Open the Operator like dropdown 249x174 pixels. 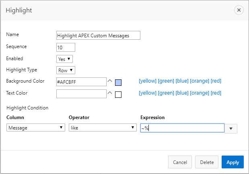pyautogui.click(x=103, y=127)
